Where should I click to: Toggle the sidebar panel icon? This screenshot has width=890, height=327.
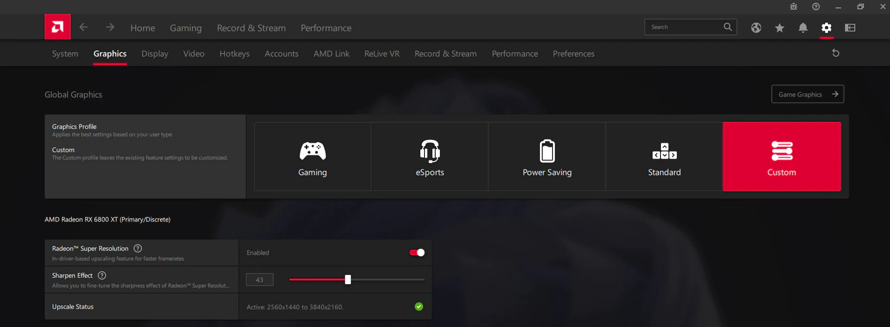click(x=850, y=28)
